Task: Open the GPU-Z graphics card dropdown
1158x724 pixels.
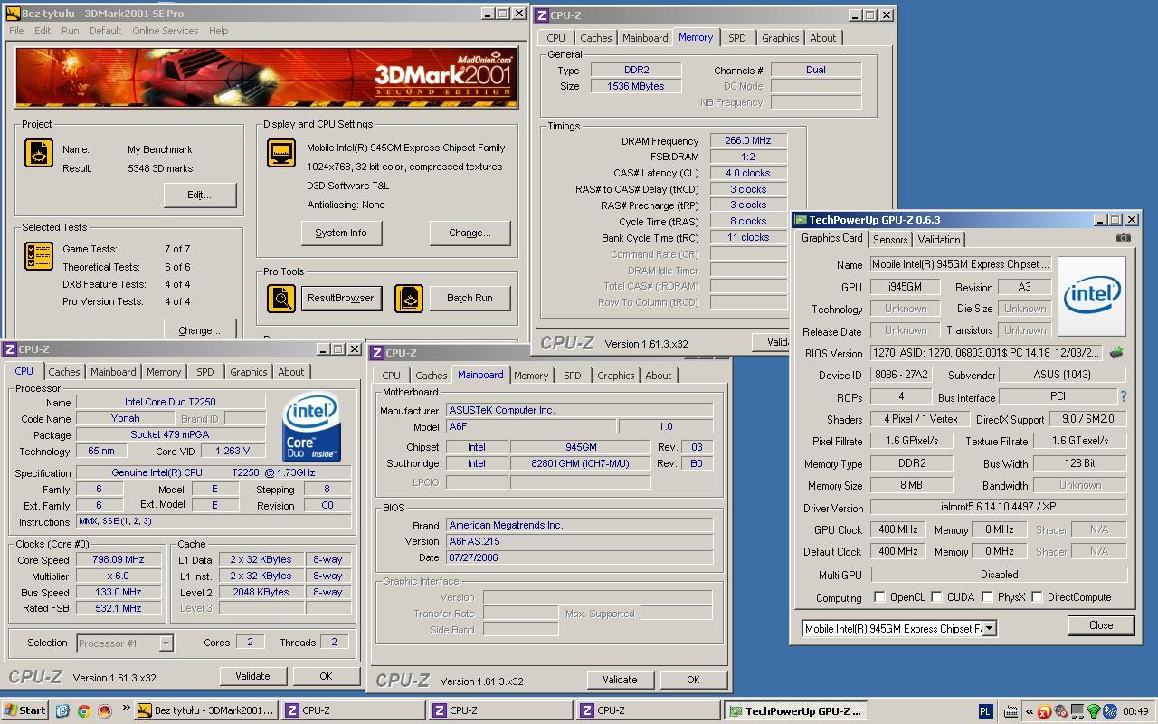Action: (x=990, y=628)
